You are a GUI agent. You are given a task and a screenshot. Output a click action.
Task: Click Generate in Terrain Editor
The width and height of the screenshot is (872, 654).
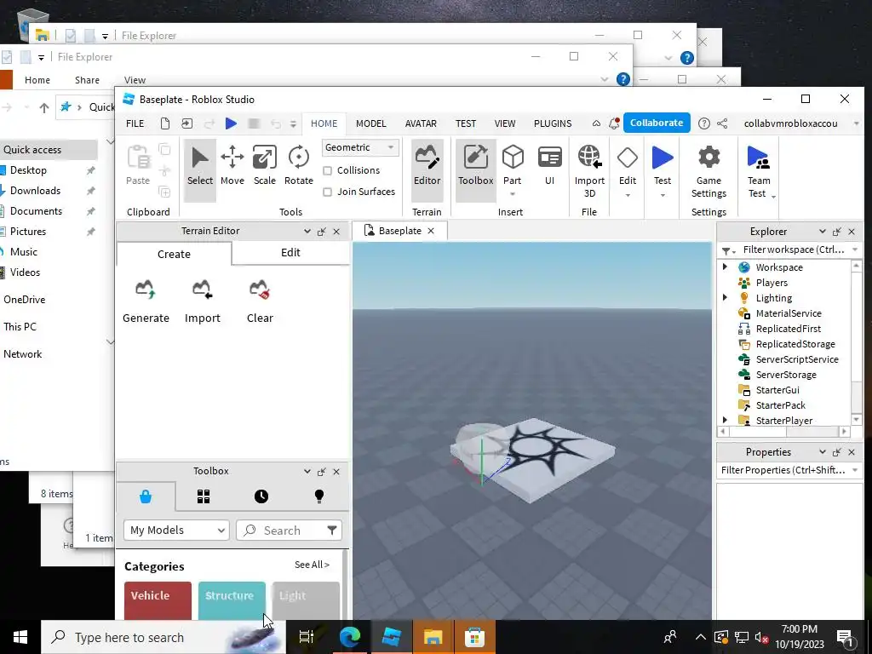(x=146, y=302)
